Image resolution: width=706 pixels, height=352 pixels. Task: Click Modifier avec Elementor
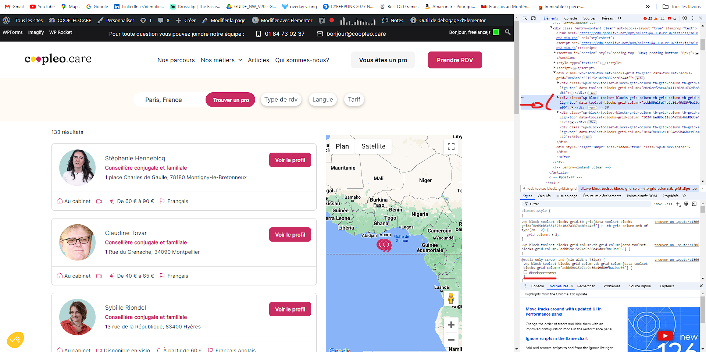(x=282, y=20)
